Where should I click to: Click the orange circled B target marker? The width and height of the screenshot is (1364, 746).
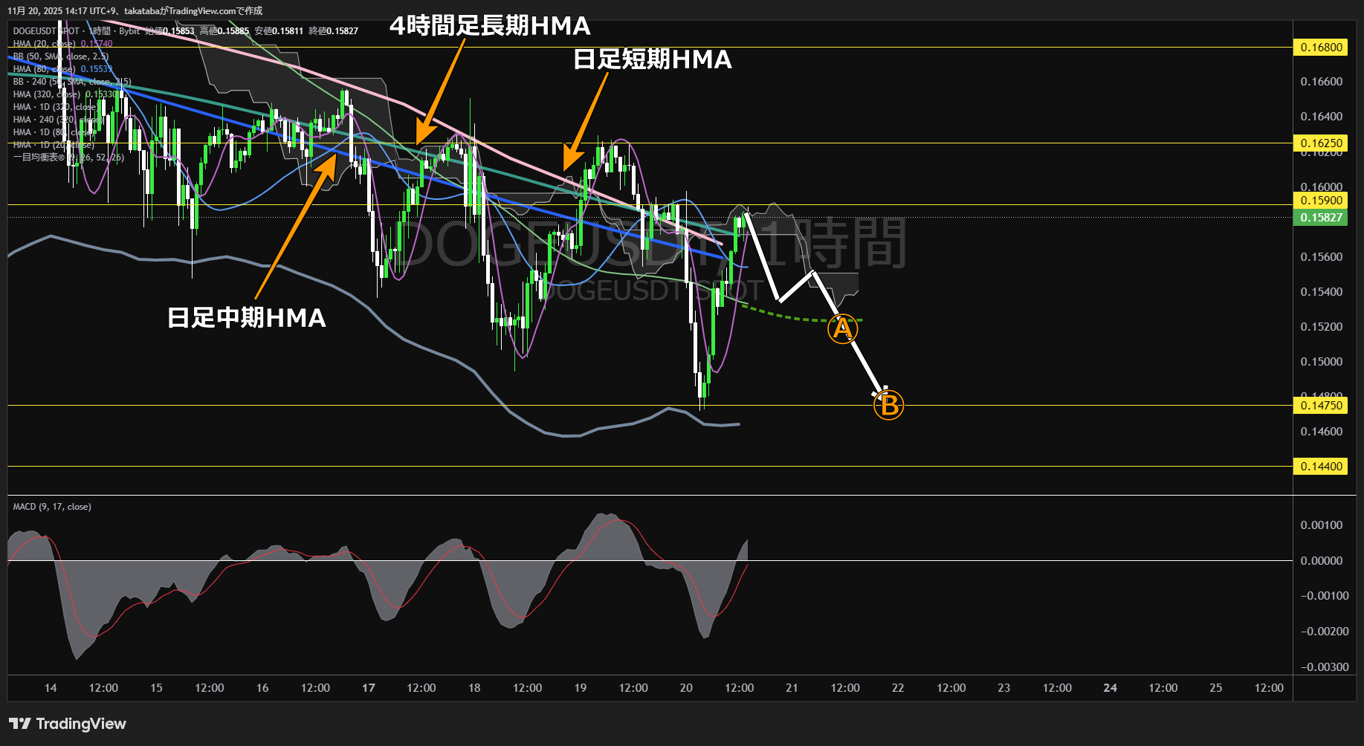pyautogui.click(x=888, y=405)
